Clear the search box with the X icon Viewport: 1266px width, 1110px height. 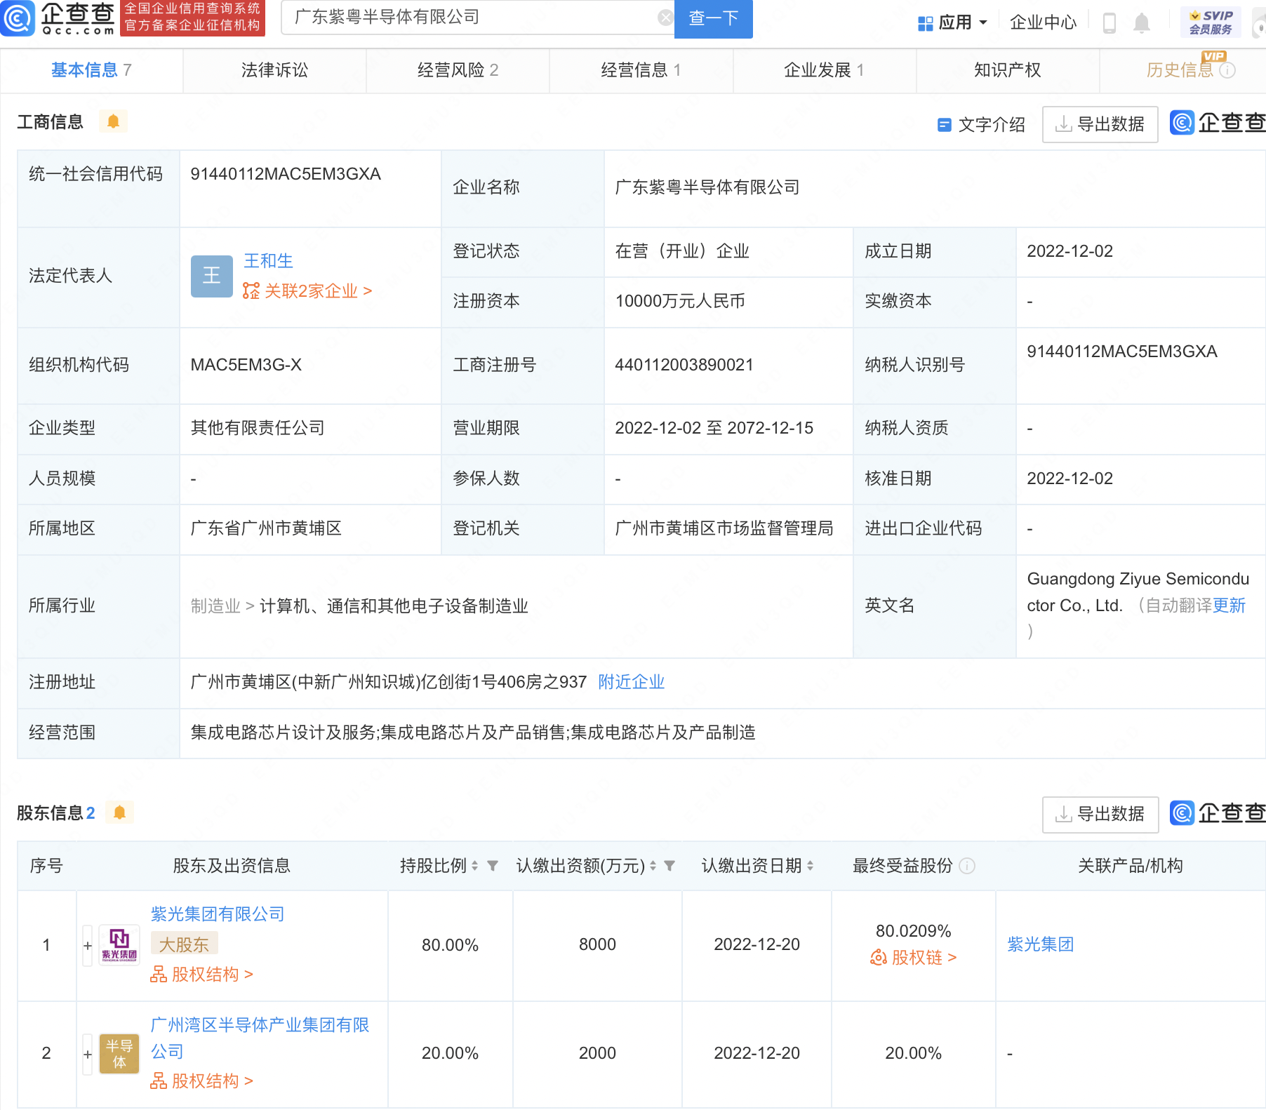coord(665,18)
